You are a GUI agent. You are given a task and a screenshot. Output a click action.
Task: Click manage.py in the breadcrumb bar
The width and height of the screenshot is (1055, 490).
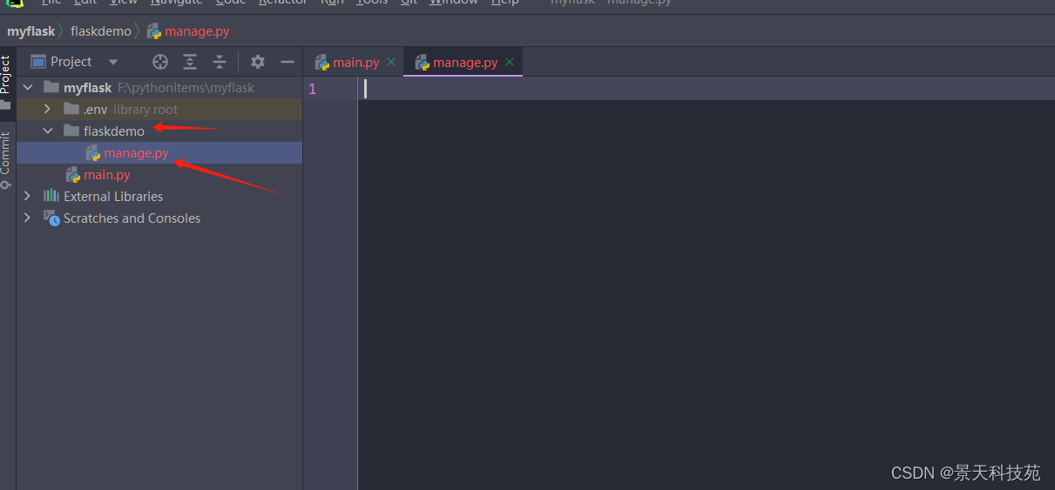[x=197, y=31]
